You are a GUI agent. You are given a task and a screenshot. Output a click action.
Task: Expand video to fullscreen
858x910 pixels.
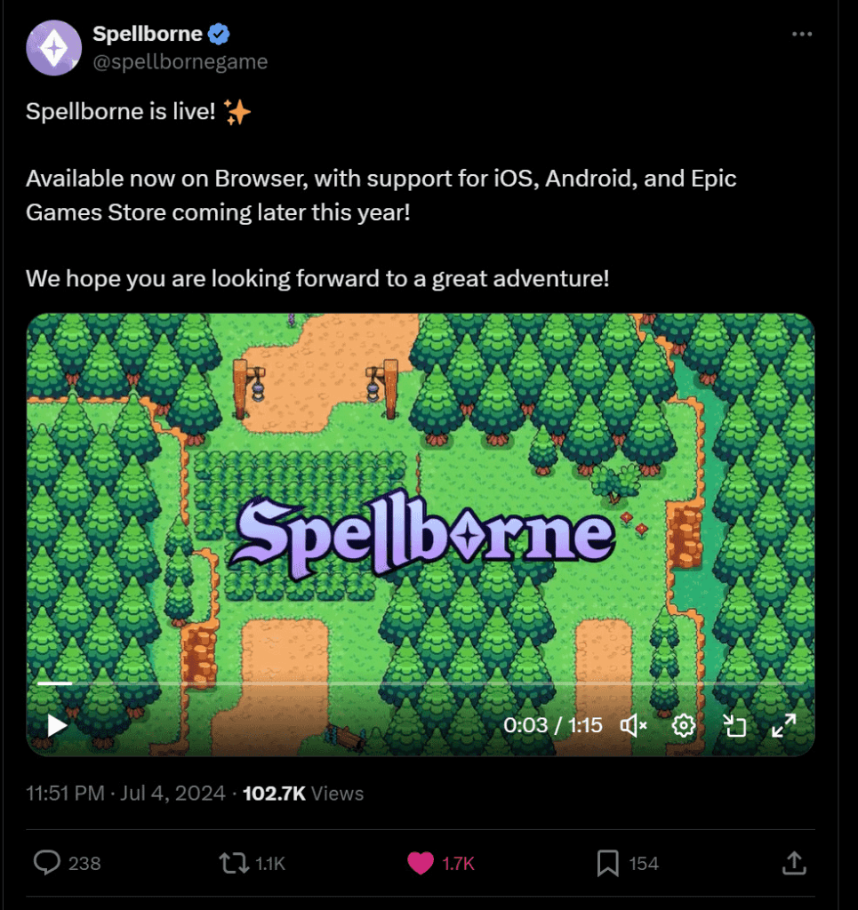coord(783,725)
